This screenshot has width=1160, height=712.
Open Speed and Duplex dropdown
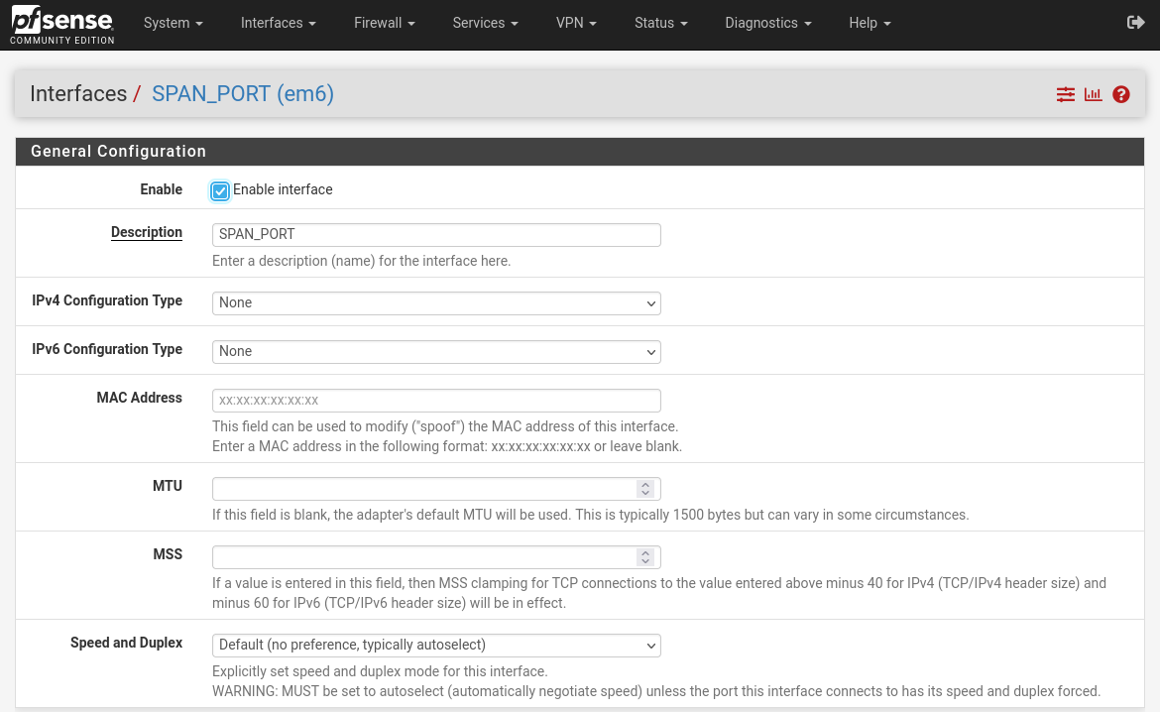coord(436,646)
